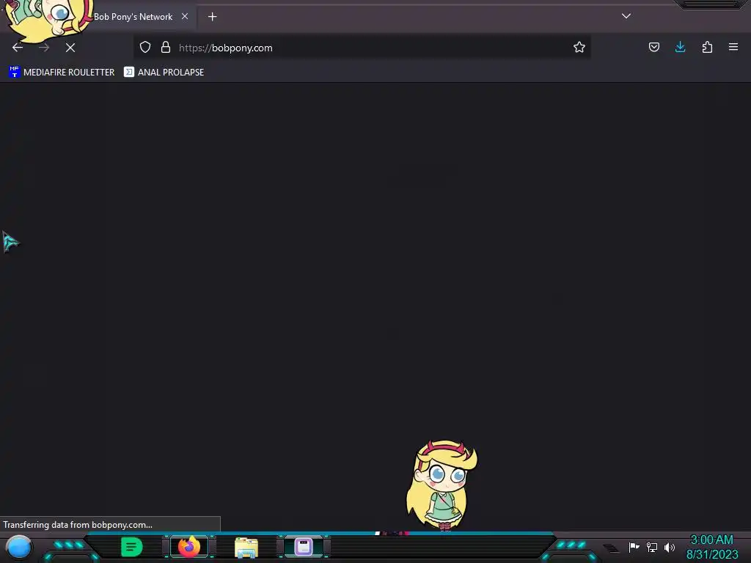Open the Firefox downloads panel

click(x=680, y=47)
